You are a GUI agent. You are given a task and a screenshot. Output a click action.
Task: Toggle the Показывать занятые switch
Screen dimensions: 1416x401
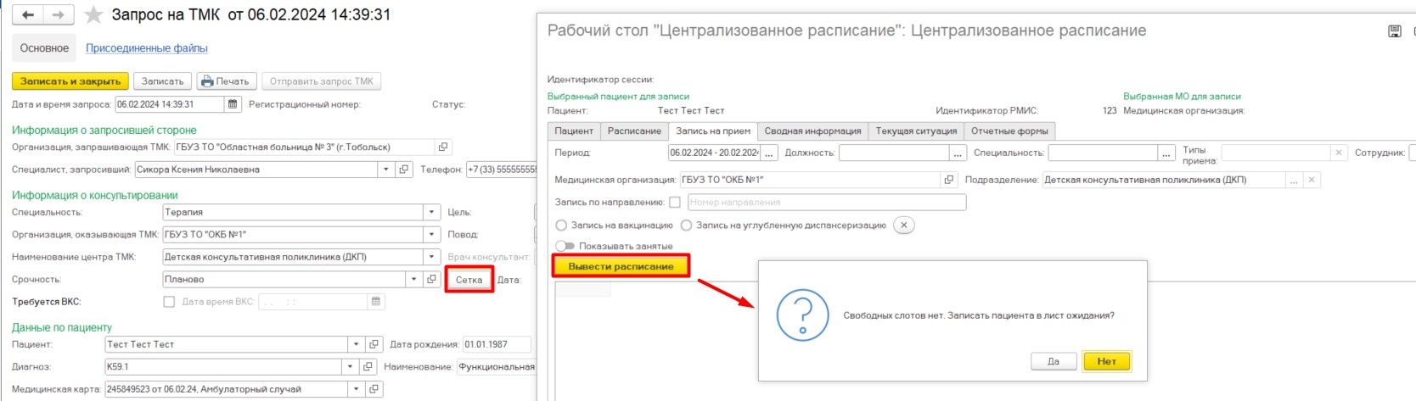pos(565,246)
